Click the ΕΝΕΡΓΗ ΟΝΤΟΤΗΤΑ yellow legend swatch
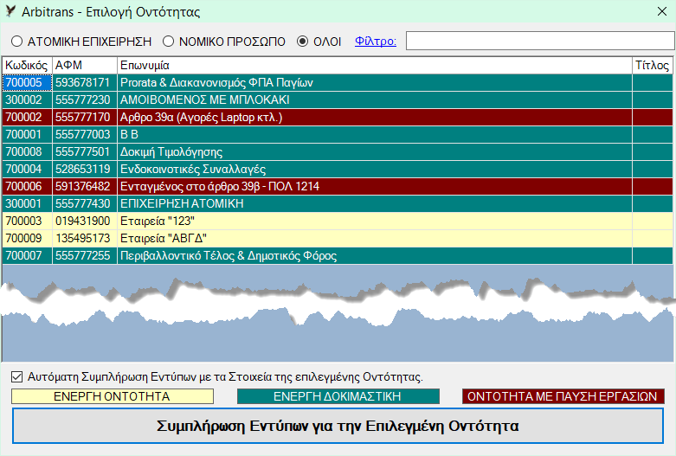Viewport: 676px width, 456px height. [113, 396]
